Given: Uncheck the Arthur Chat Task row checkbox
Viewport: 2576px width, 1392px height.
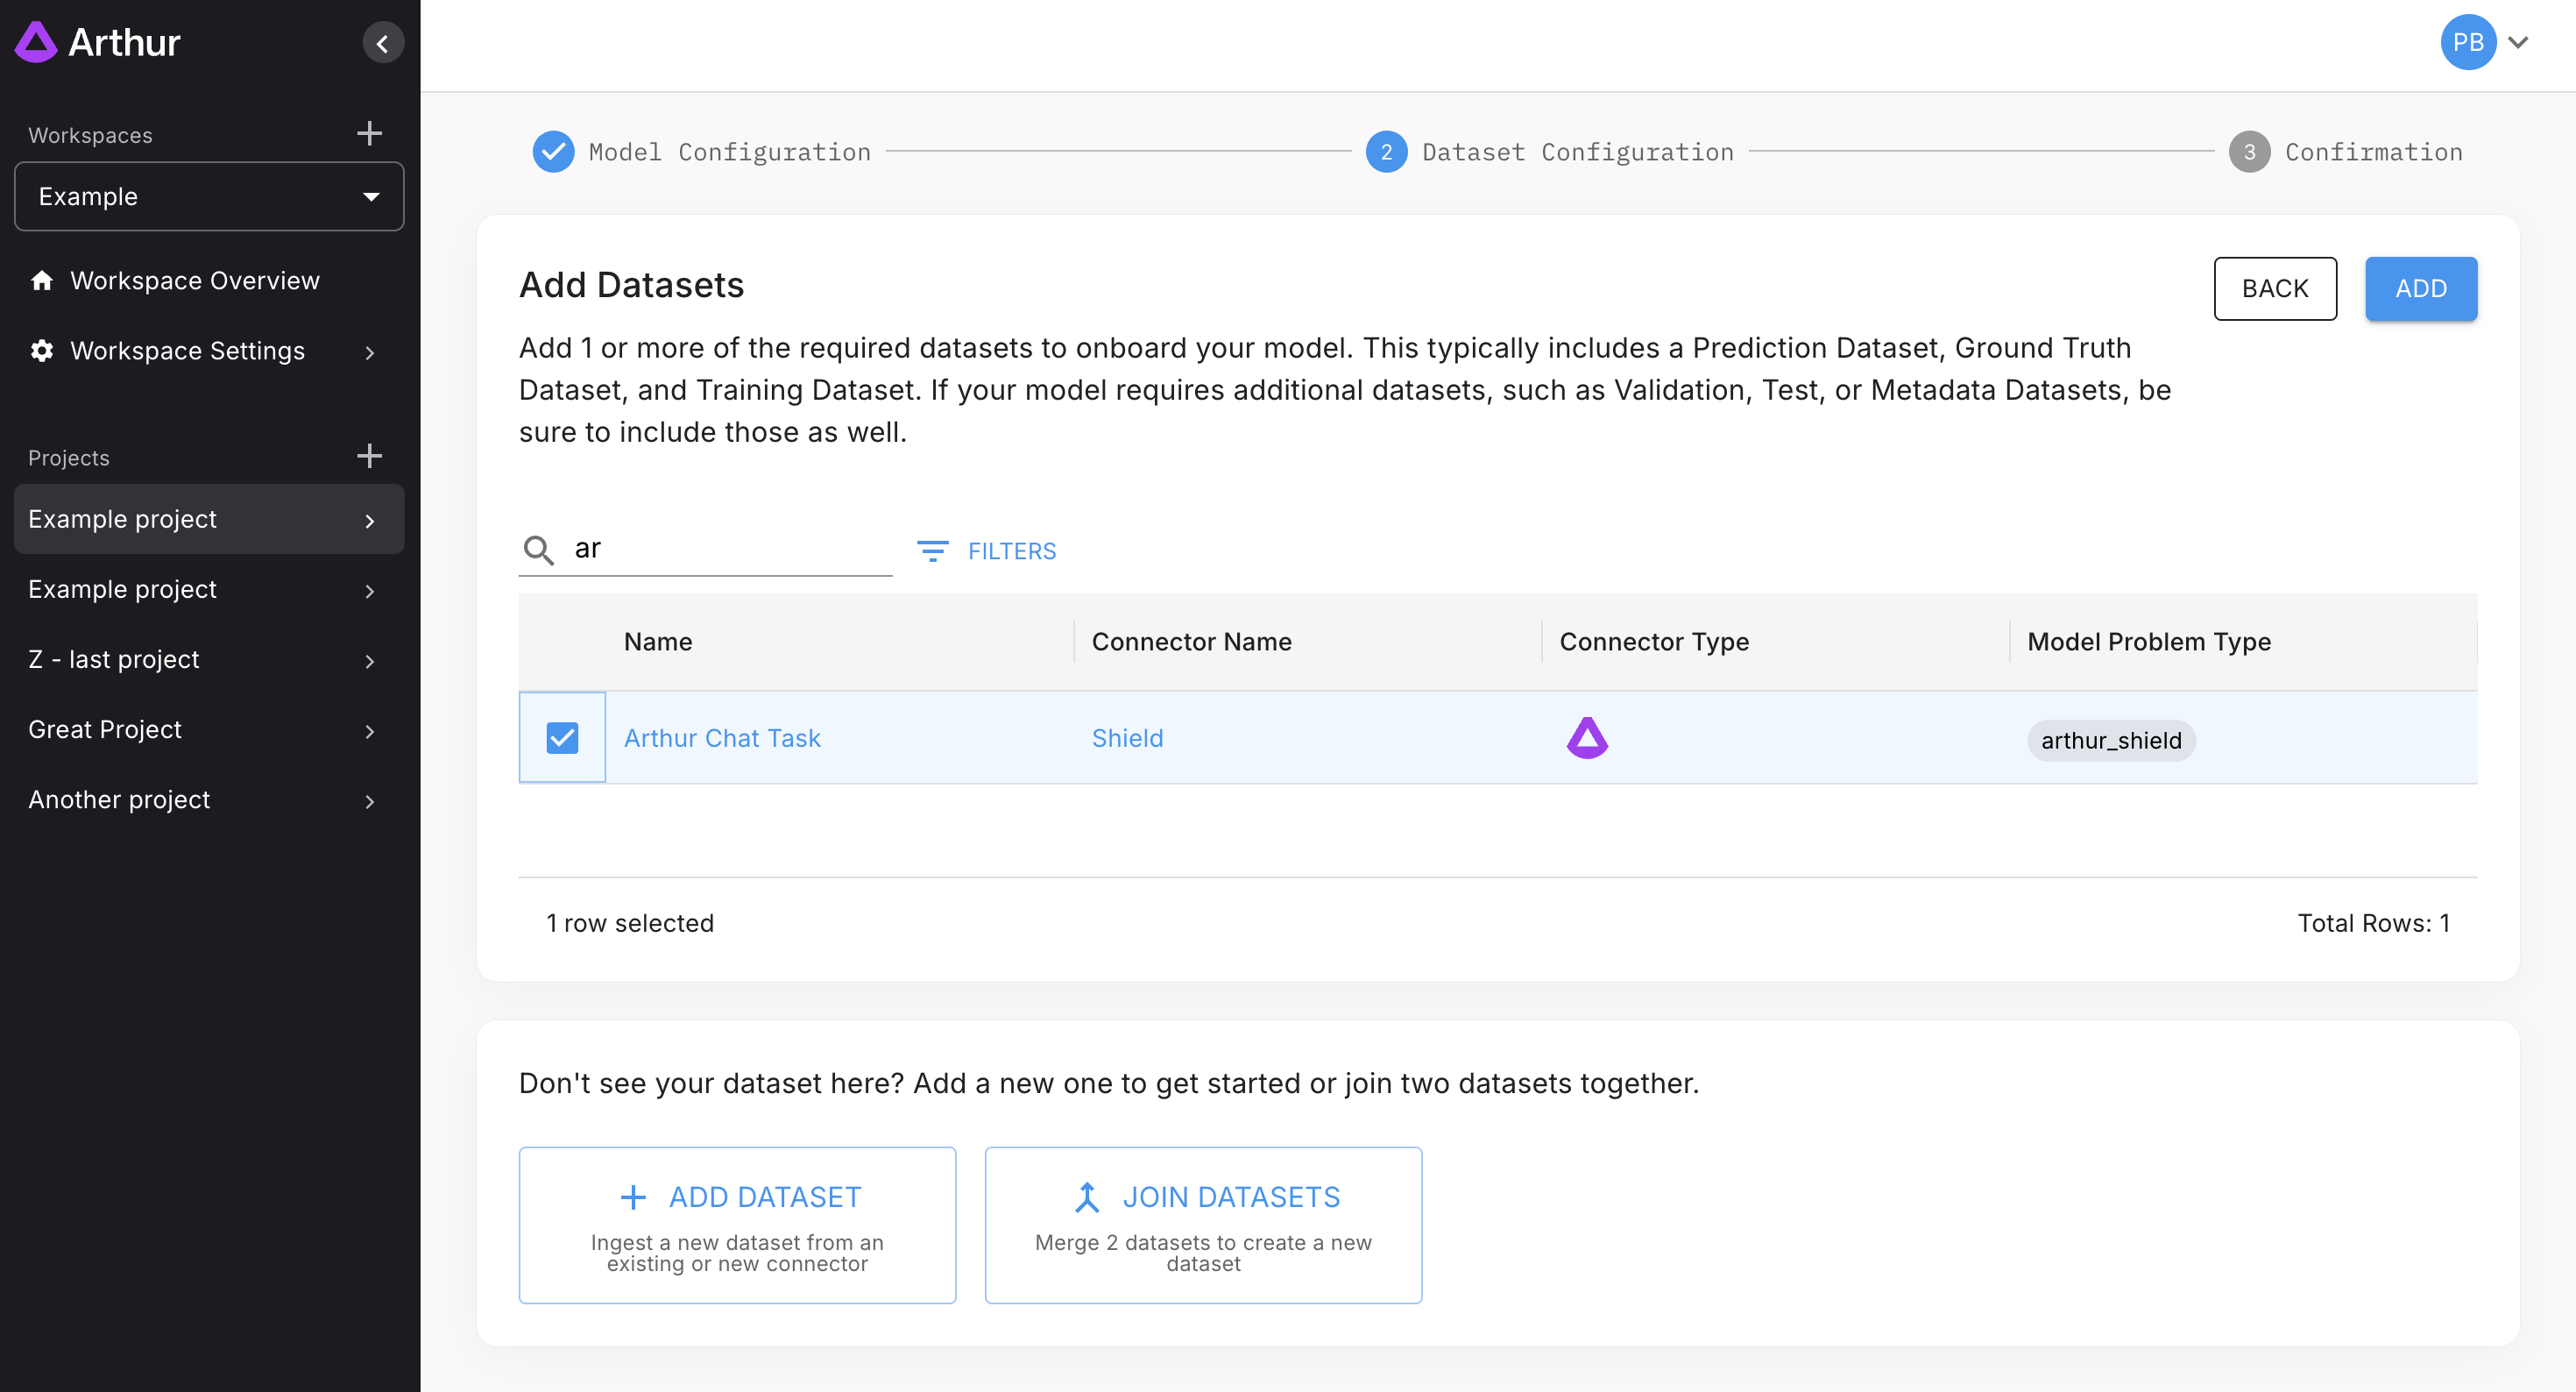Looking at the screenshot, I should pyautogui.click(x=562, y=737).
